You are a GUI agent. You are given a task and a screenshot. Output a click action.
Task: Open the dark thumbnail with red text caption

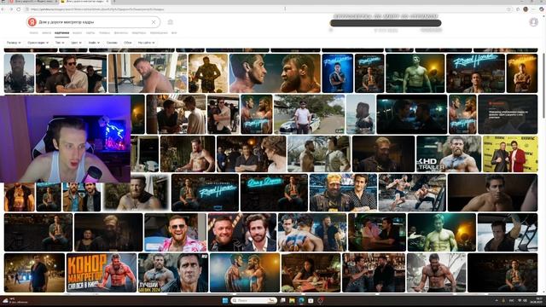pyautogui.click(x=508, y=114)
